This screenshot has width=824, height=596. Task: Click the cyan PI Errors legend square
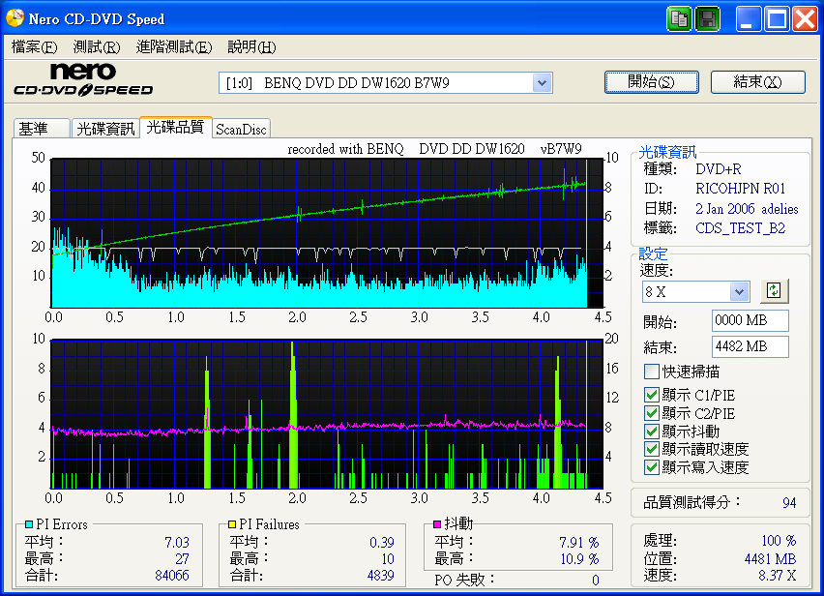pos(29,524)
